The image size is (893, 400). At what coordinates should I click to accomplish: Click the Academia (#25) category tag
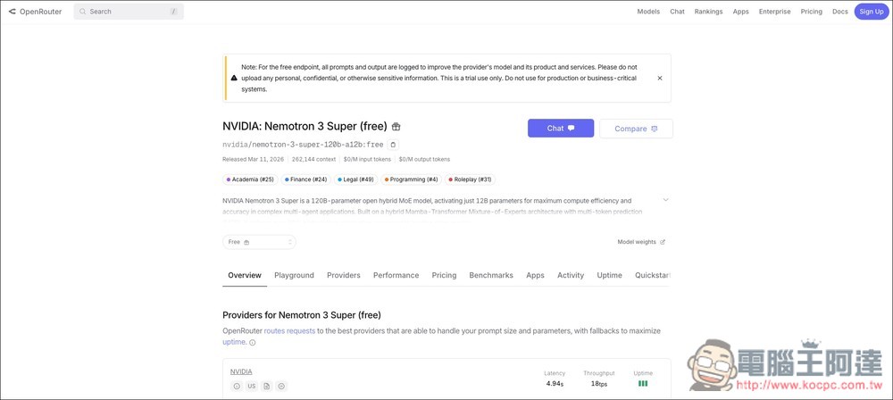click(250, 179)
